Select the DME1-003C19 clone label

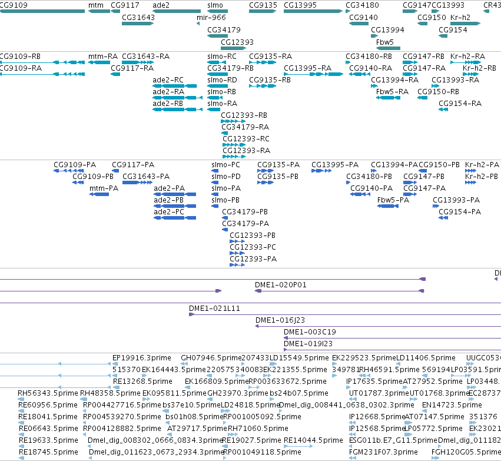[310, 332]
